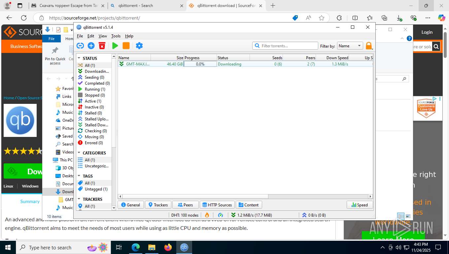The width and height of the screenshot is (449, 254).
Task: Open the Peers details tab
Action: click(x=186, y=205)
